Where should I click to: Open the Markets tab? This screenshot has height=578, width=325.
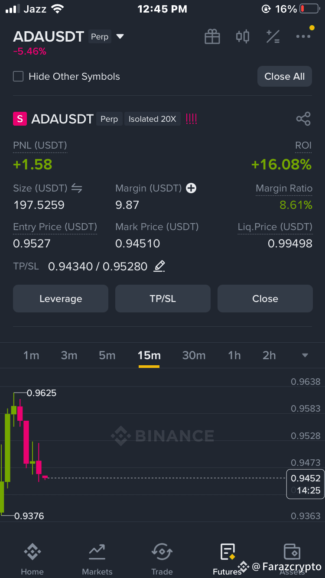(x=97, y=560)
